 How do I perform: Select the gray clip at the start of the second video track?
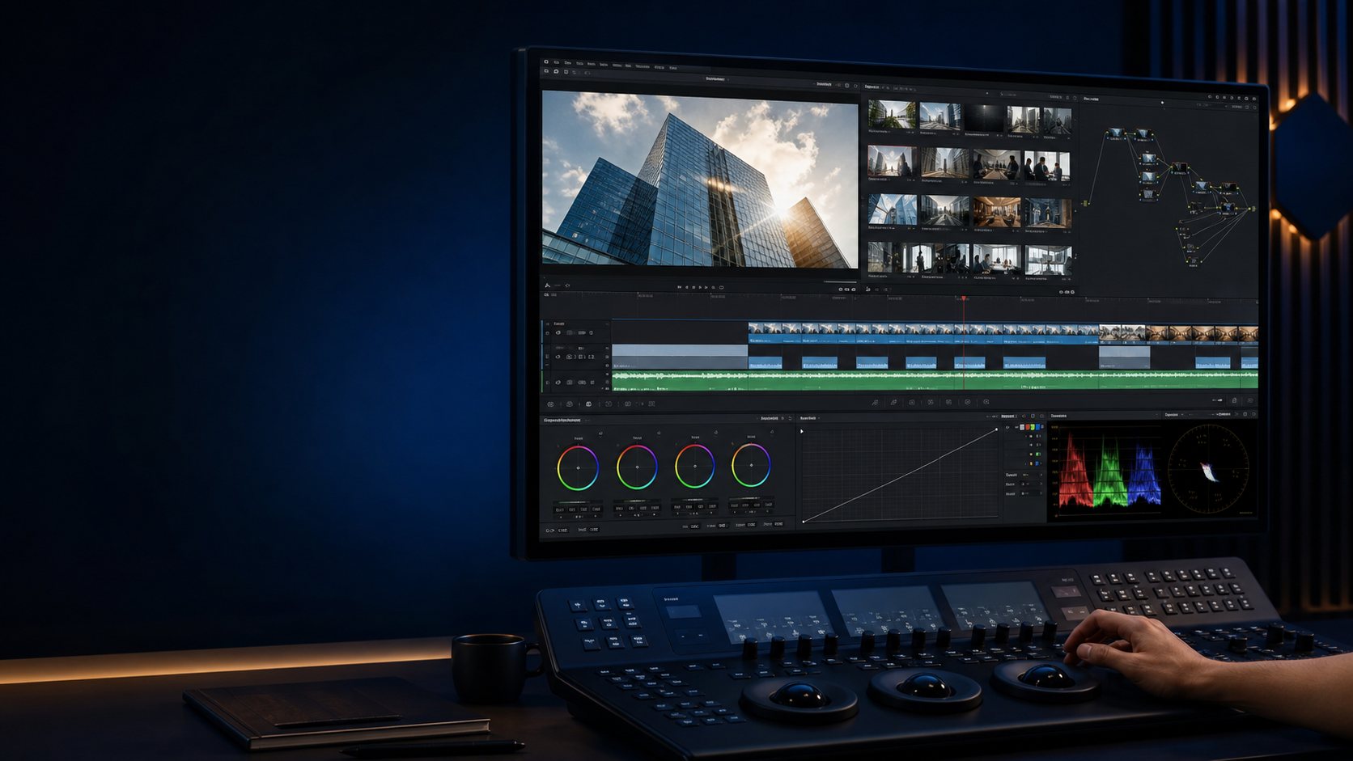(680, 357)
